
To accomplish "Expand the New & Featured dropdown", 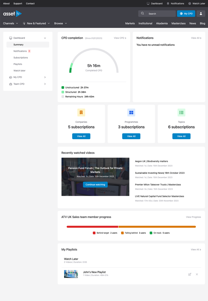I will click(x=36, y=23).
